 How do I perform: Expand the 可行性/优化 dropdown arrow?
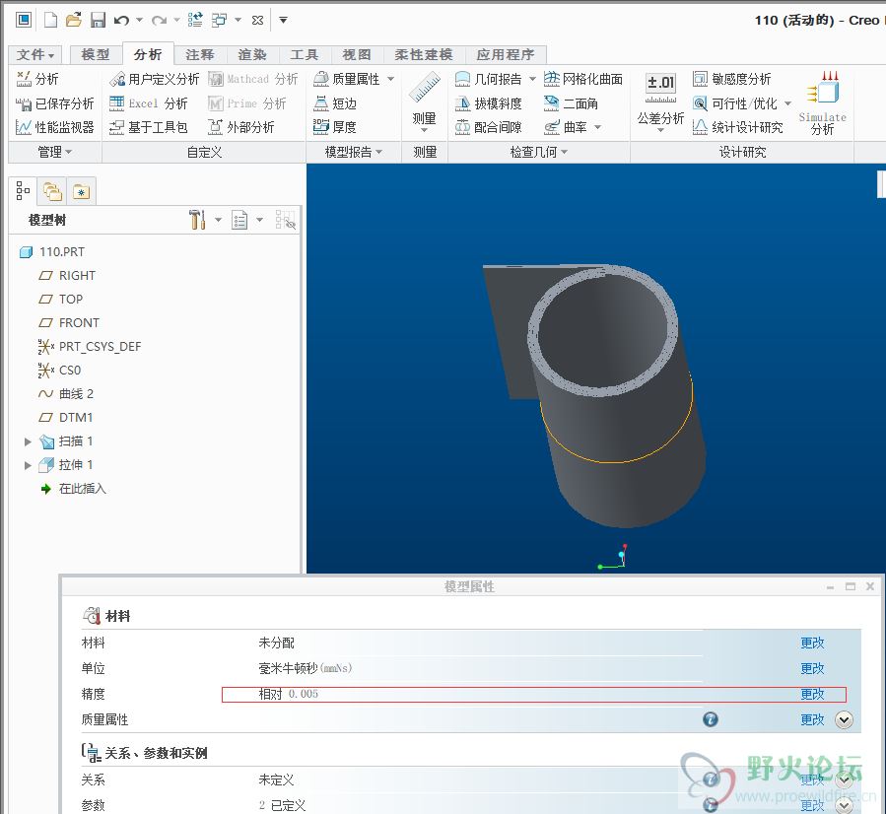(x=788, y=103)
